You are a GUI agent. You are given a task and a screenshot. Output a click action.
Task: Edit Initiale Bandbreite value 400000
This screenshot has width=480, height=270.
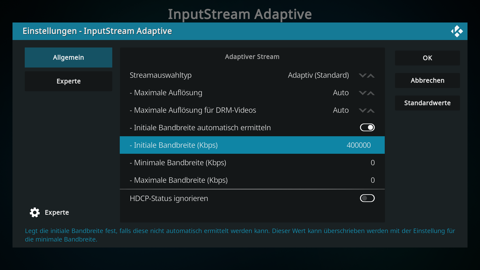tap(358, 145)
